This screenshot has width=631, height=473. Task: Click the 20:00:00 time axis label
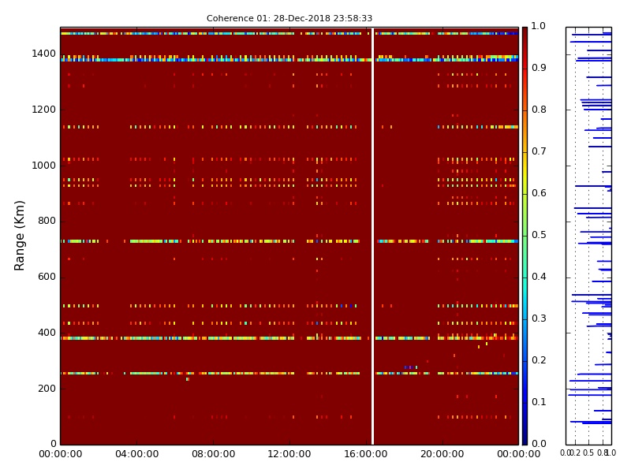[442, 454]
